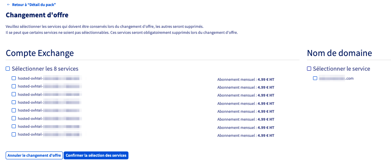The image size is (391, 168).
Task: Check the eighth hosted-ovhtel service checkbox
Action: click(14, 134)
